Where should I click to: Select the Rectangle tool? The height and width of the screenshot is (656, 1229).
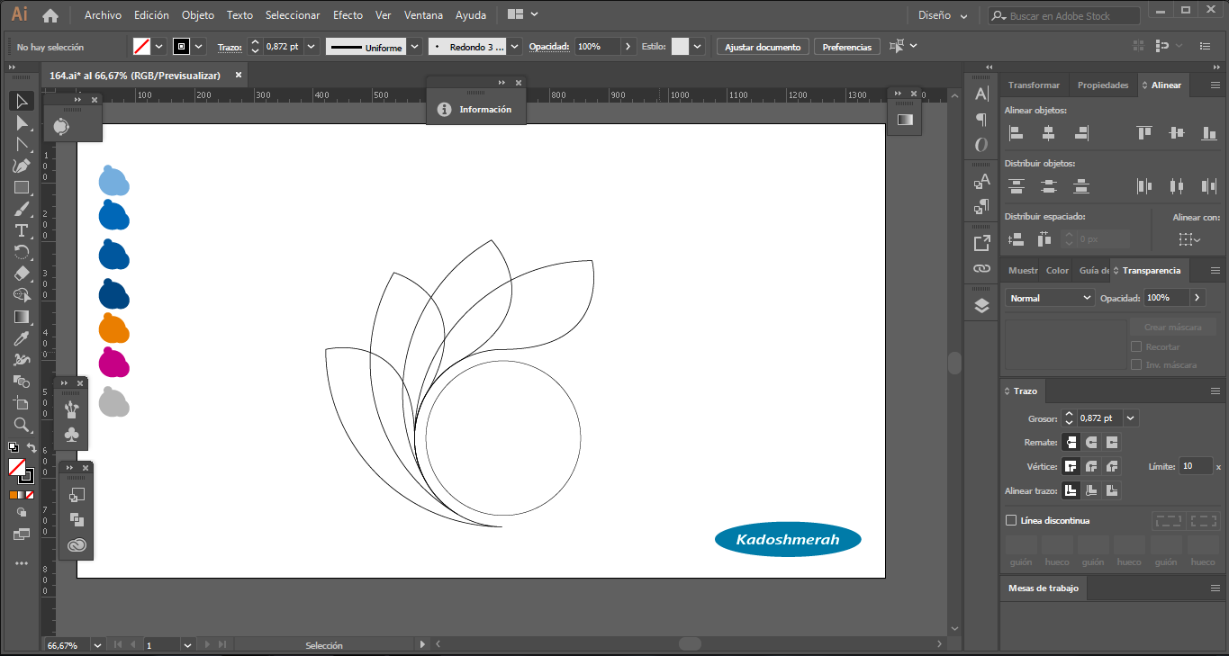(23, 187)
